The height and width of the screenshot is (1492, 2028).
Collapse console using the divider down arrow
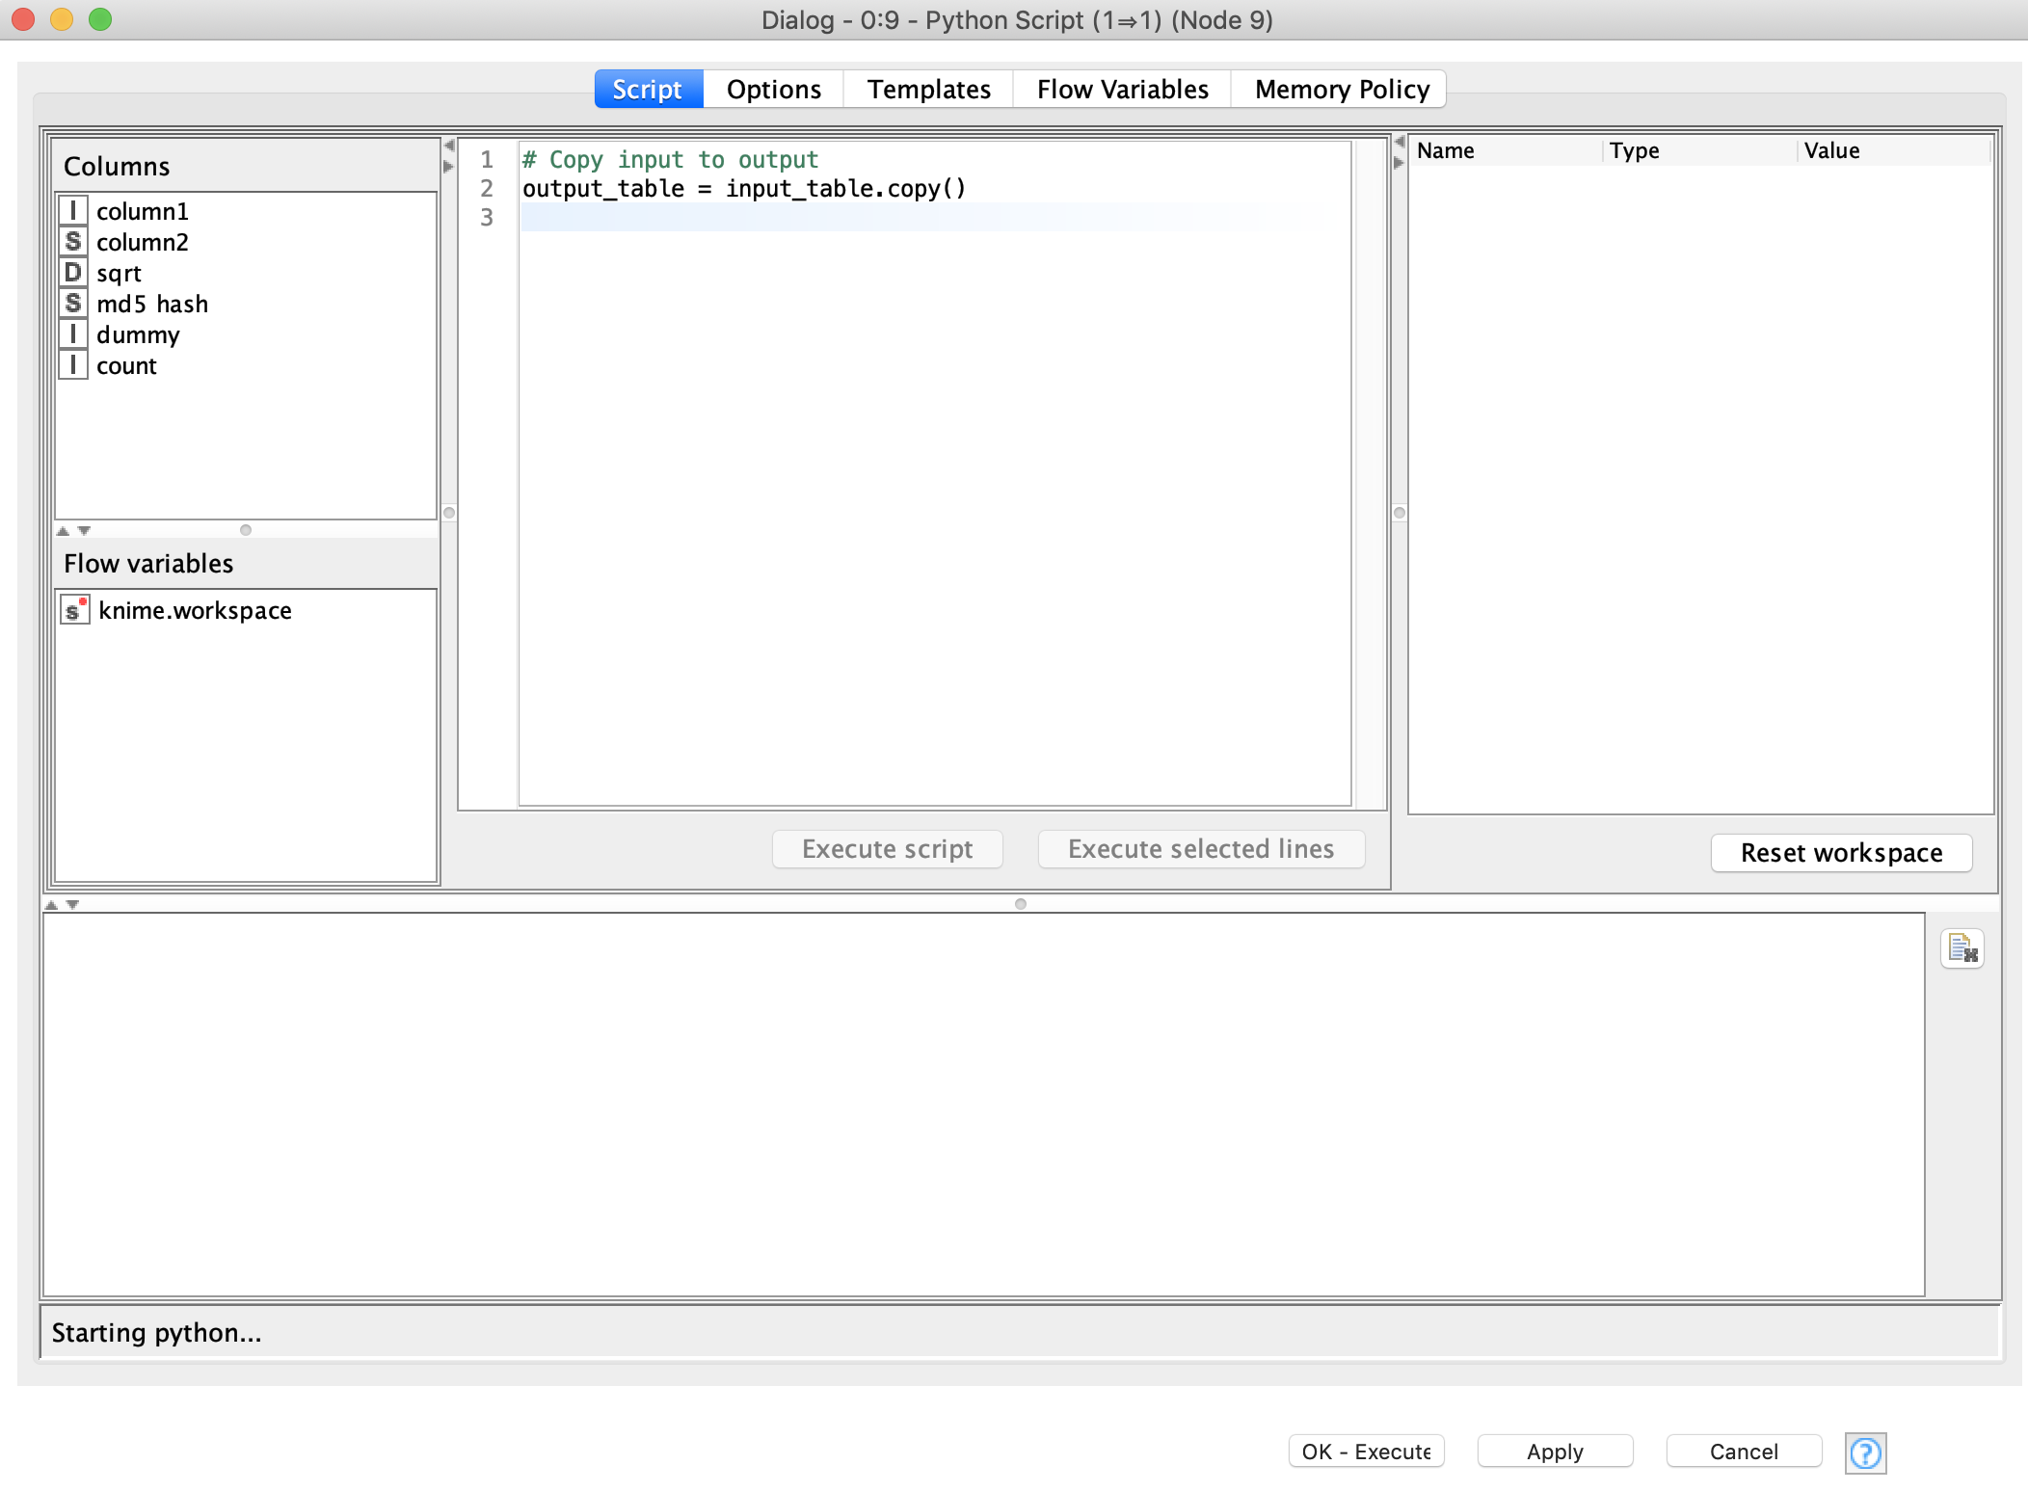[x=72, y=904]
